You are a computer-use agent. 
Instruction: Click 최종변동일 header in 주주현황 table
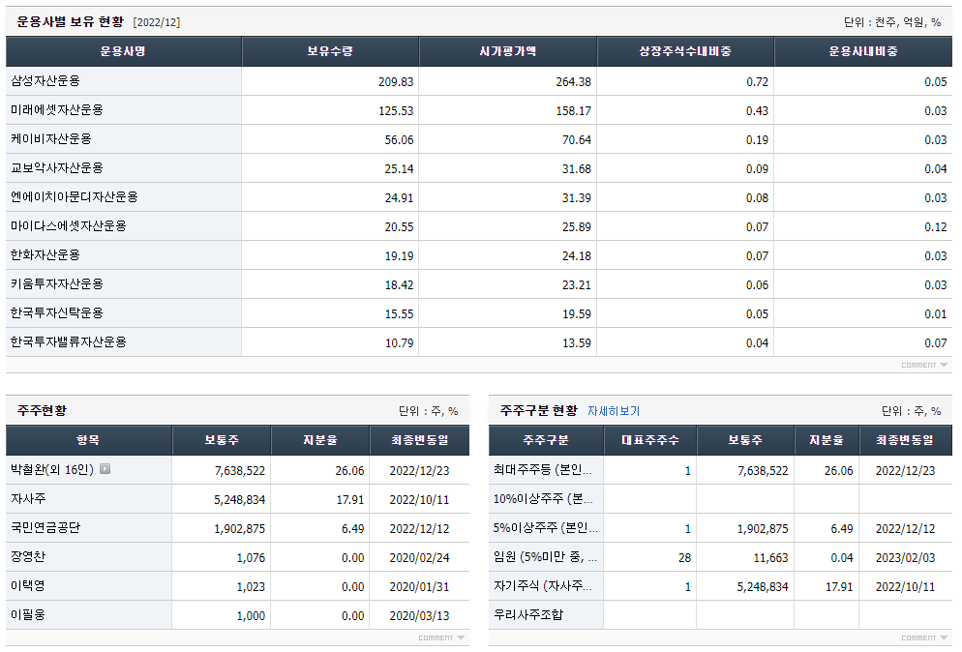click(x=420, y=440)
